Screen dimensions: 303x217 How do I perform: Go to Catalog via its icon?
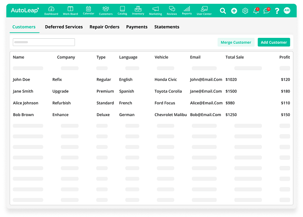click(x=122, y=9)
